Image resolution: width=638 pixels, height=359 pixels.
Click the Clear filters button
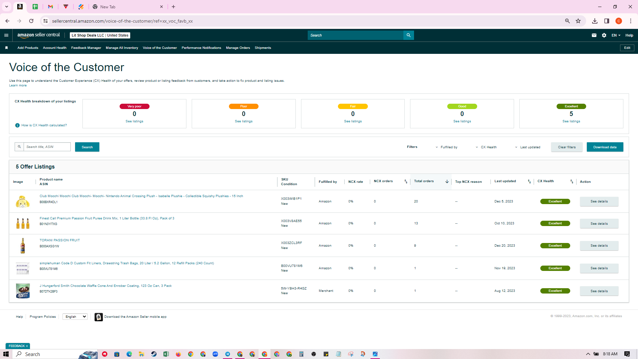(x=567, y=147)
